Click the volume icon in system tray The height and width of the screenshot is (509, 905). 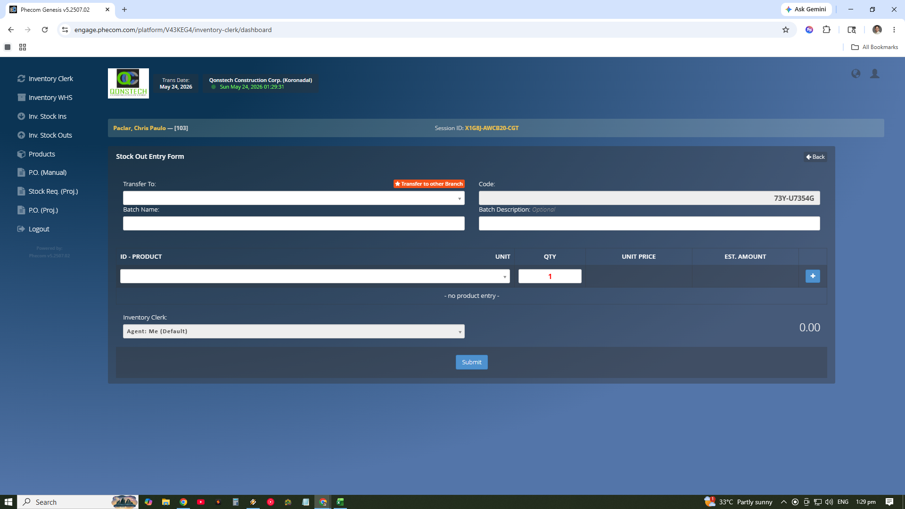click(x=829, y=502)
